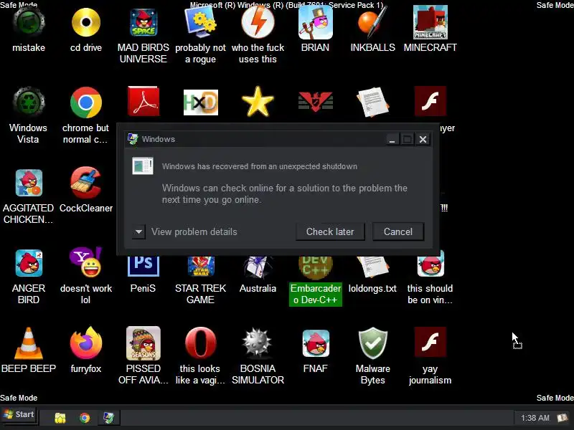574x430 pixels.
Task: Open the red eagle emblem desktop icon
Action: tap(315, 102)
